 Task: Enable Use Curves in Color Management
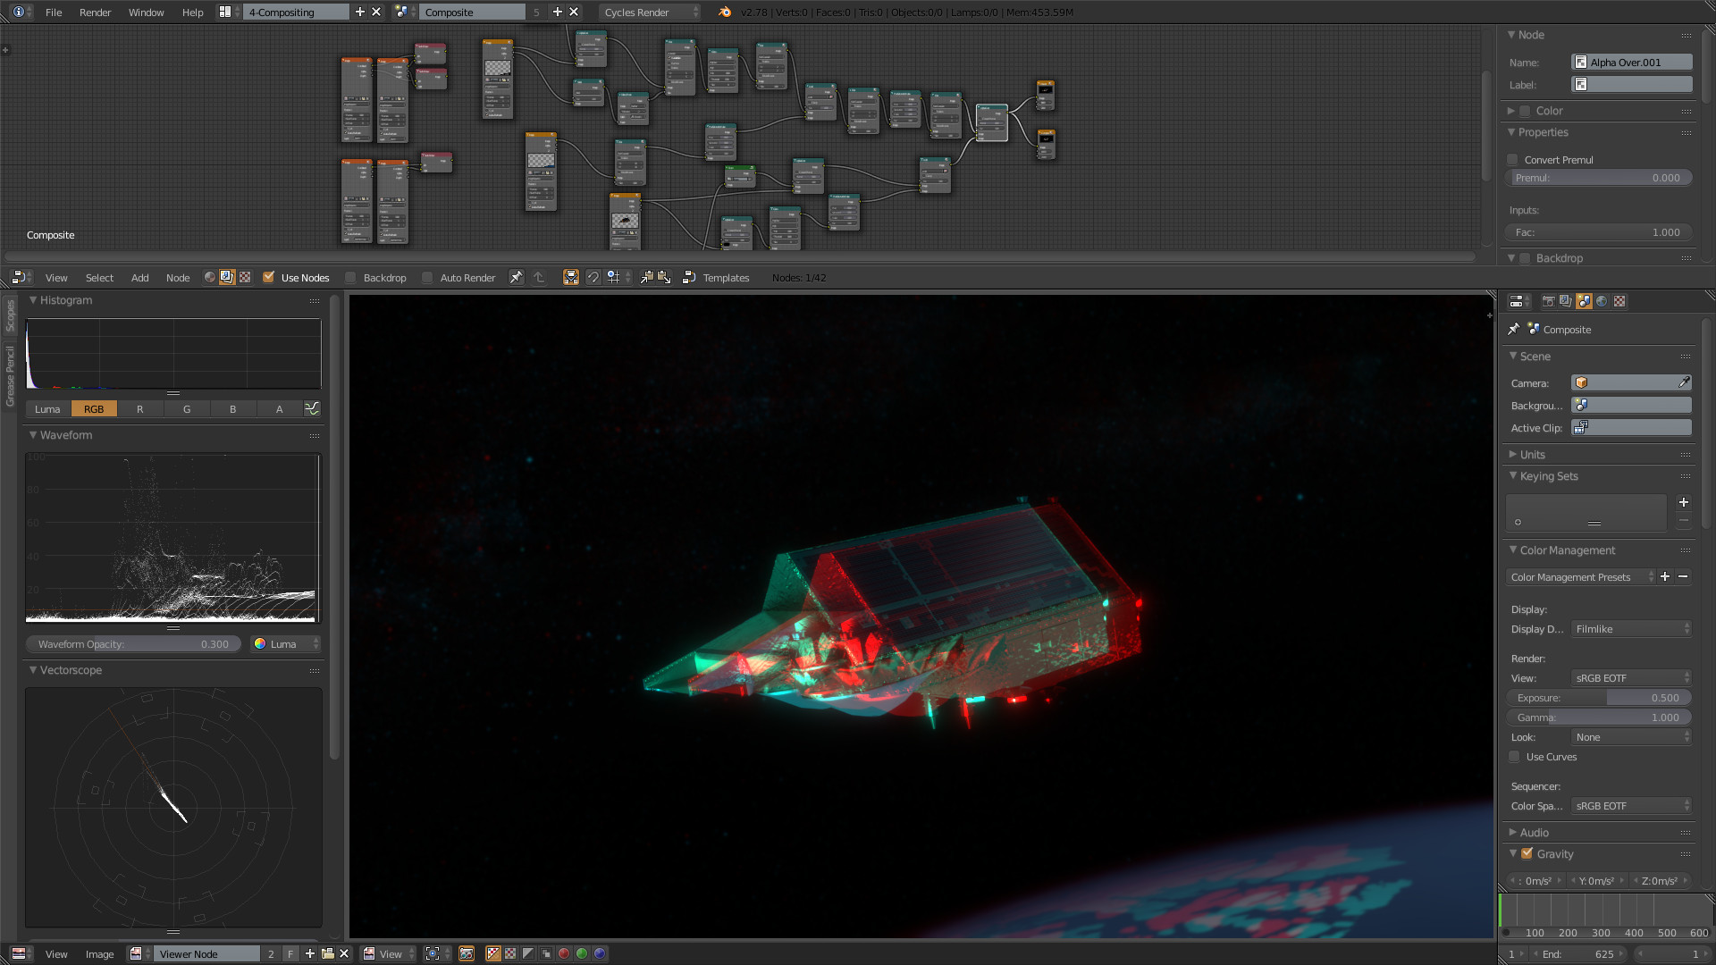[x=1518, y=755]
